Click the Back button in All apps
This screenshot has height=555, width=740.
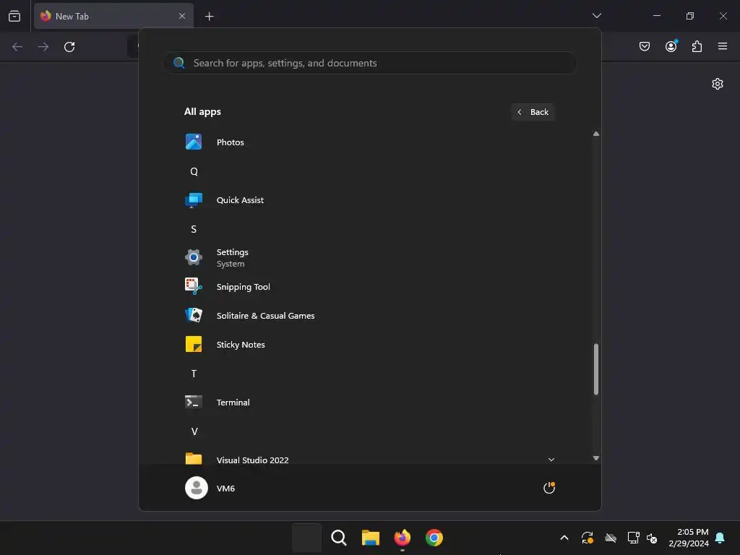[x=533, y=112]
